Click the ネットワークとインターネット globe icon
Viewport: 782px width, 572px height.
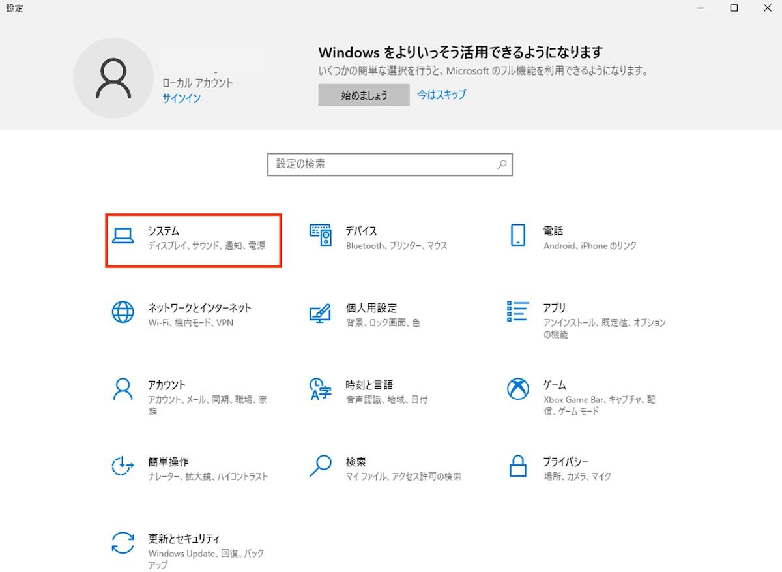pyautogui.click(x=123, y=312)
